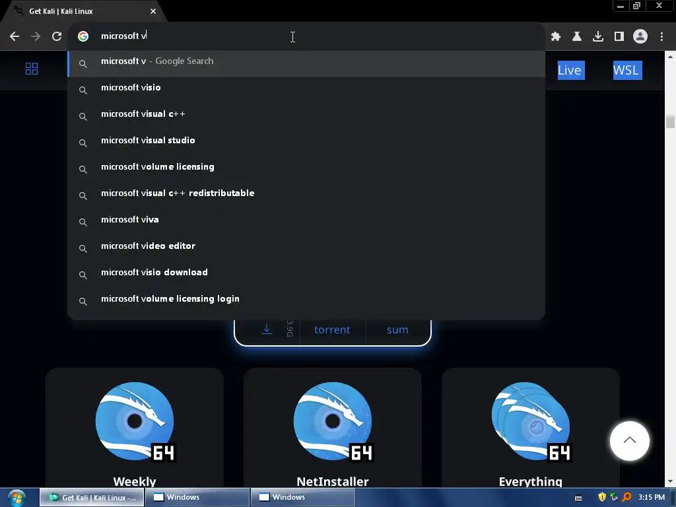This screenshot has width=676, height=507.
Task: Click the Live link
Action: click(571, 70)
